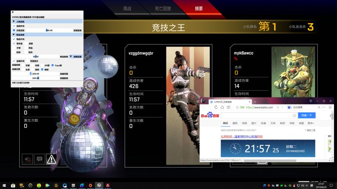Enable the 武器 item checkbox
This screenshot has width=337, height=189.
(26, 44)
